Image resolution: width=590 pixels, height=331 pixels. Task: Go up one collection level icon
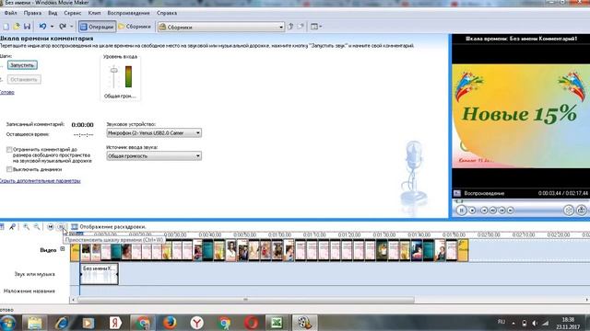tap(290, 27)
